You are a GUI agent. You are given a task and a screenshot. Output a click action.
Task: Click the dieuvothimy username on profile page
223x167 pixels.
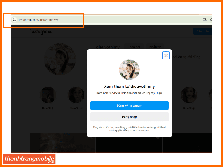[108, 47]
